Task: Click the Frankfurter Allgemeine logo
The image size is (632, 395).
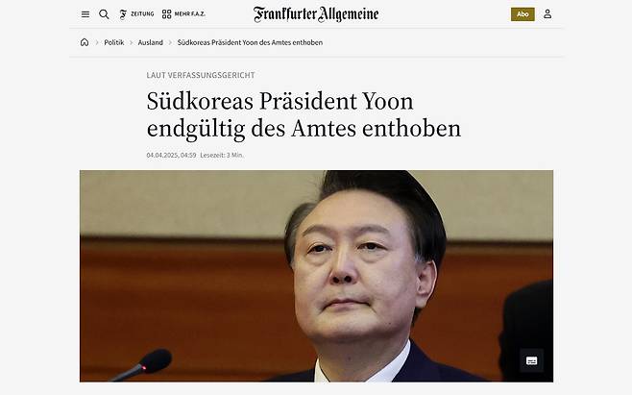Action: tap(316, 14)
